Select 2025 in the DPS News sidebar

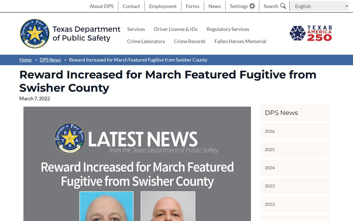pos(295,149)
